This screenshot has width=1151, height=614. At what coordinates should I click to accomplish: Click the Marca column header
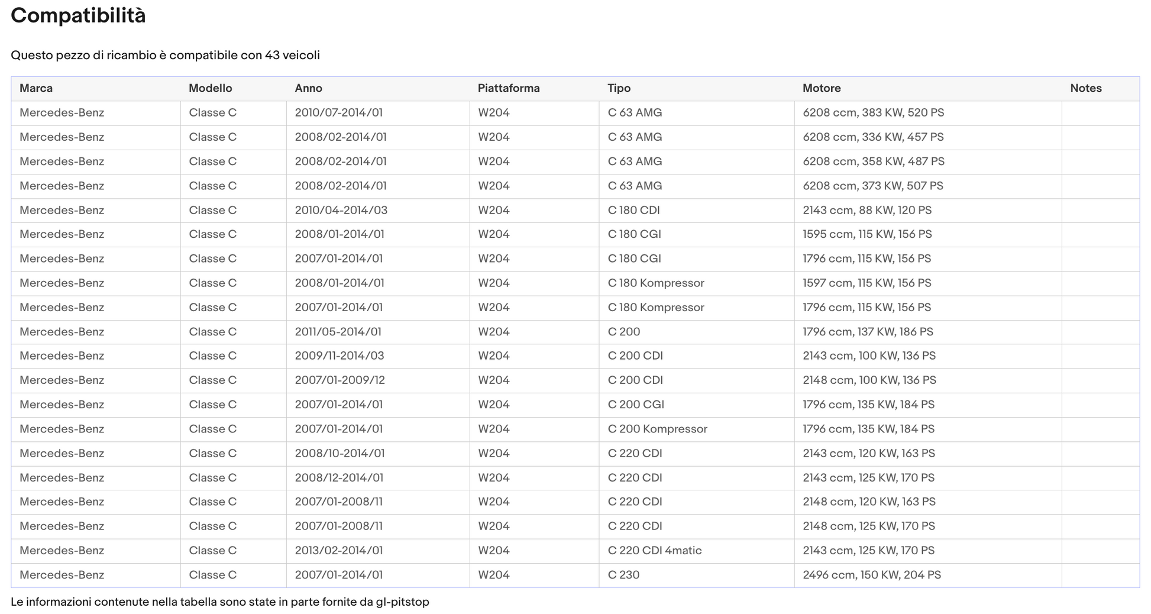click(x=36, y=88)
